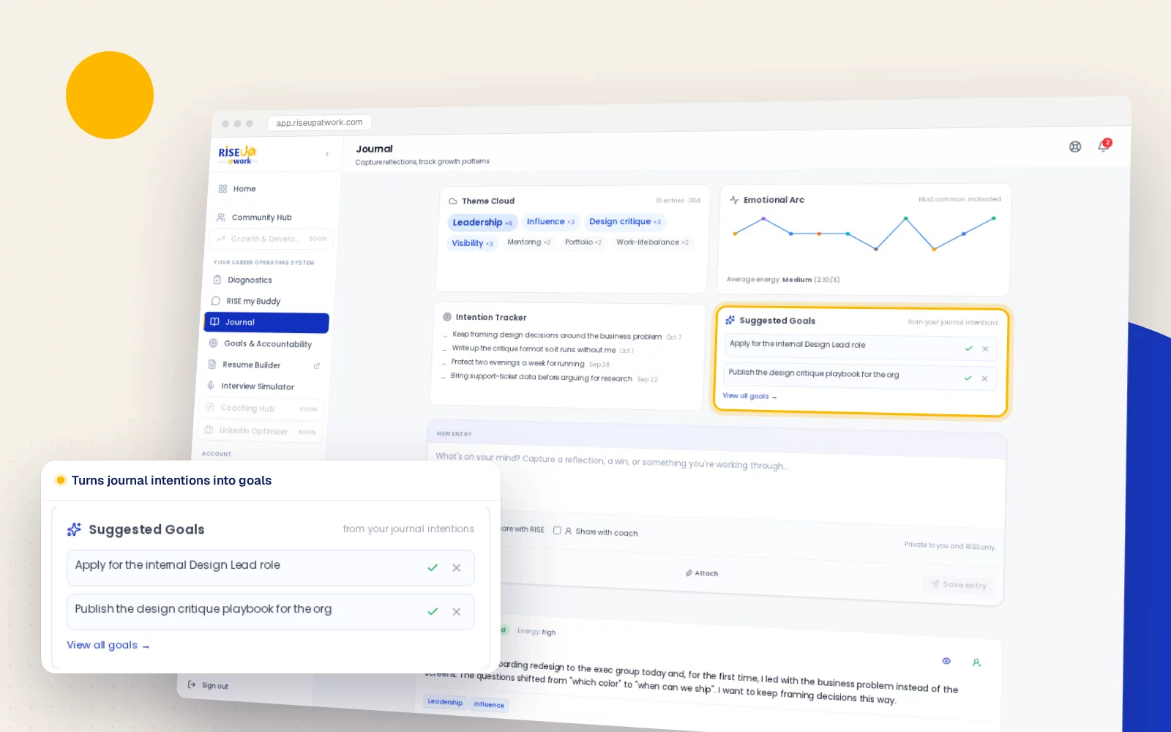The width and height of the screenshot is (1171, 732).
Task: Click the Influence tag under journal entry
Action: tap(489, 704)
